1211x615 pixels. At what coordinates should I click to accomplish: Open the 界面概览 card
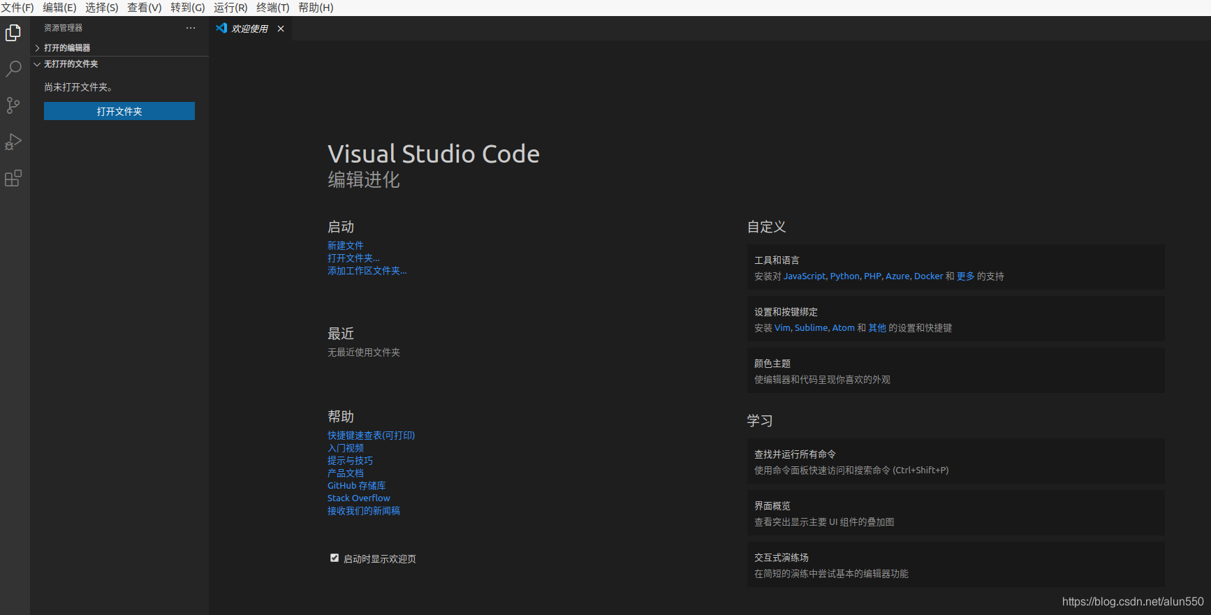955,513
